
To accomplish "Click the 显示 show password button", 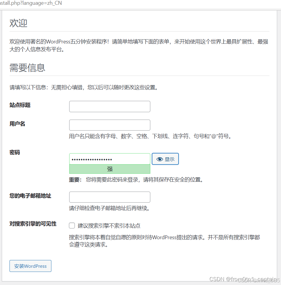I will point(165,159).
